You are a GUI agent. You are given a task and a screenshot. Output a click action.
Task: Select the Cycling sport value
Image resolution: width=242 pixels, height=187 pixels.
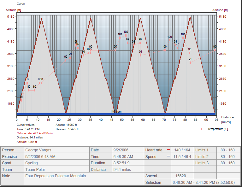(x=31, y=163)
